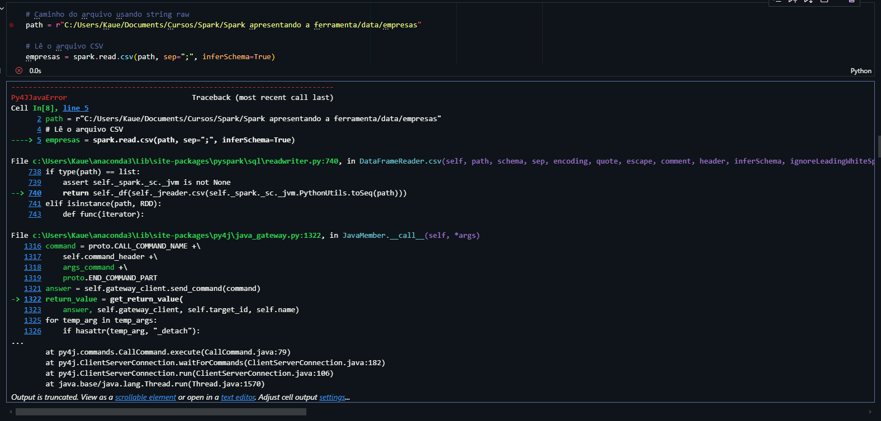The height and width of the screenshot is (421, 881).
Task: Jump to line 738 in readwriter.py
Action: (x=35, y=172)
